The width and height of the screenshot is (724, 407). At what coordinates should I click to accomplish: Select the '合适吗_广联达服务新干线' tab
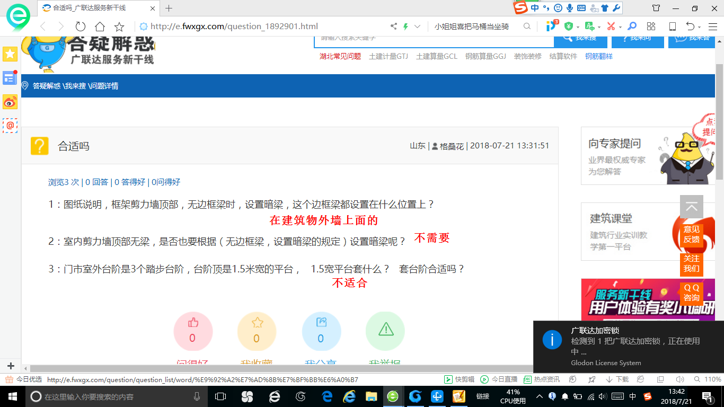coord(99,8)
